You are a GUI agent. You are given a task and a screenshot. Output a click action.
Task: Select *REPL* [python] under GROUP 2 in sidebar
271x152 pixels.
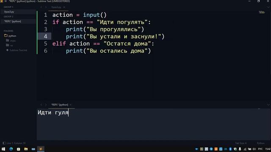18,22
